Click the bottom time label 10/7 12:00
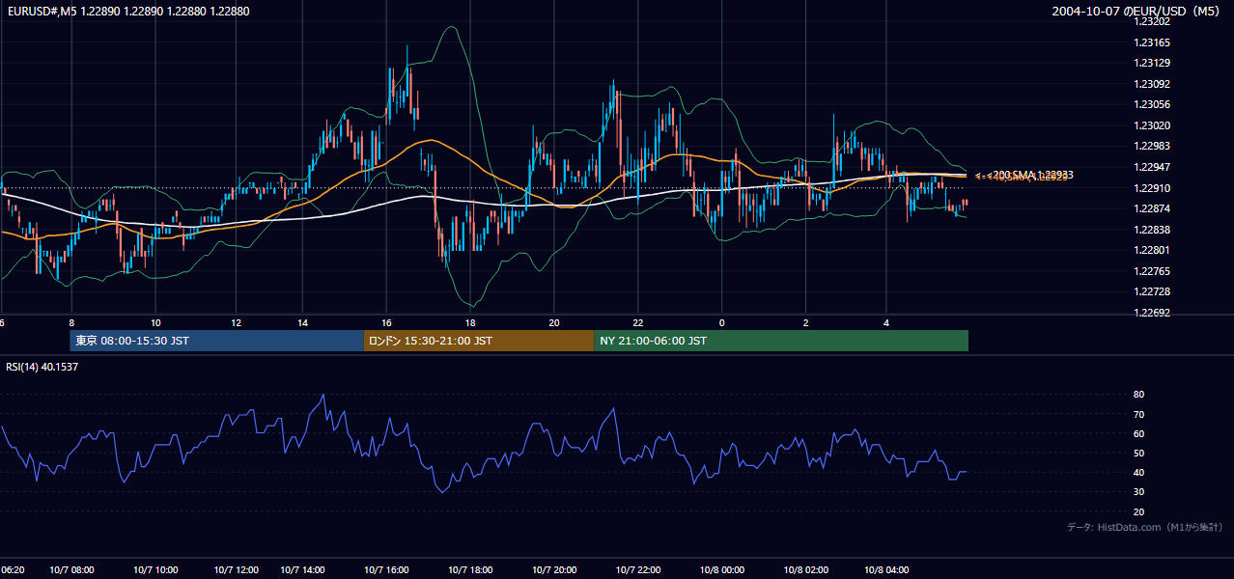1234x579 pixels. pos(236,570)
